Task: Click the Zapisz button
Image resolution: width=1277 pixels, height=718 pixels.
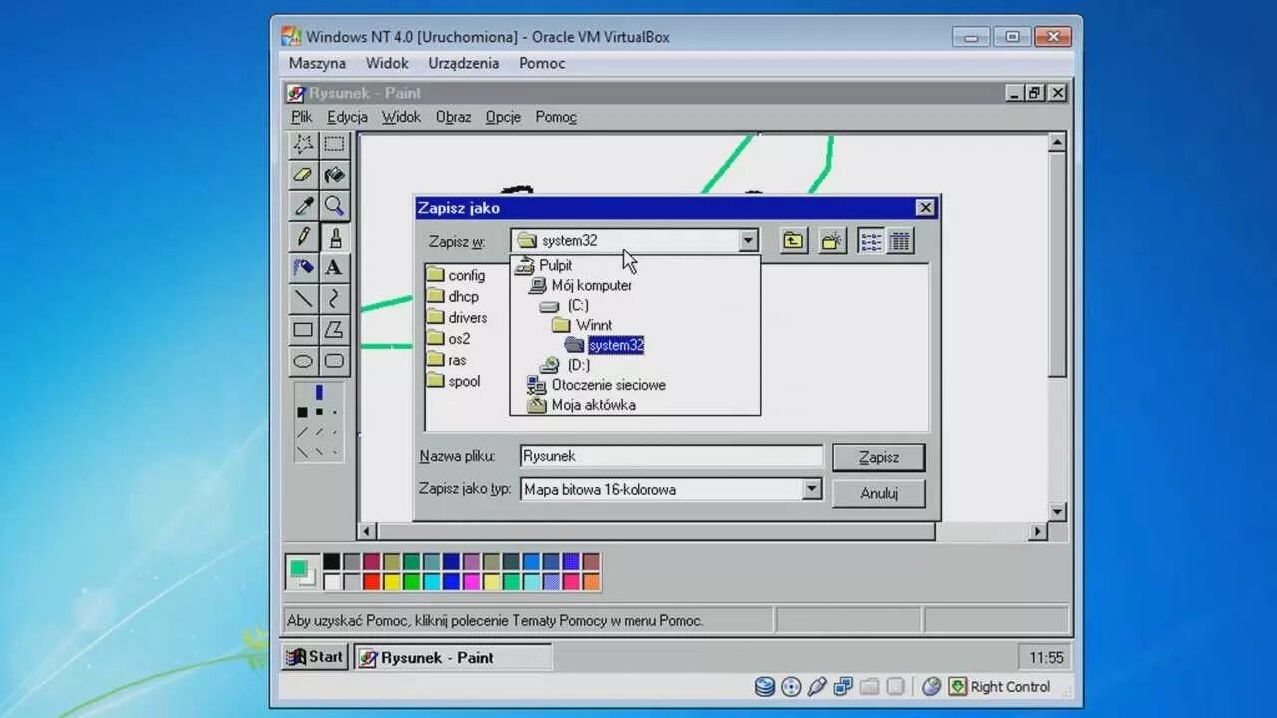Action: [x=879, y=457]
